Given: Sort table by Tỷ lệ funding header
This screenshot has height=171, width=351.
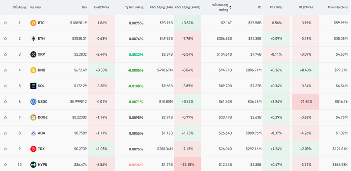Looking at the screenshot, I should (x=134, y=7).
